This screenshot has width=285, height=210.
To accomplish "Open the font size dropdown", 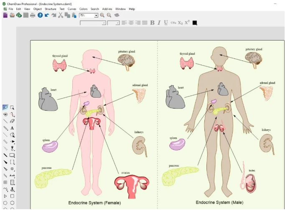I will pos(117,23).
